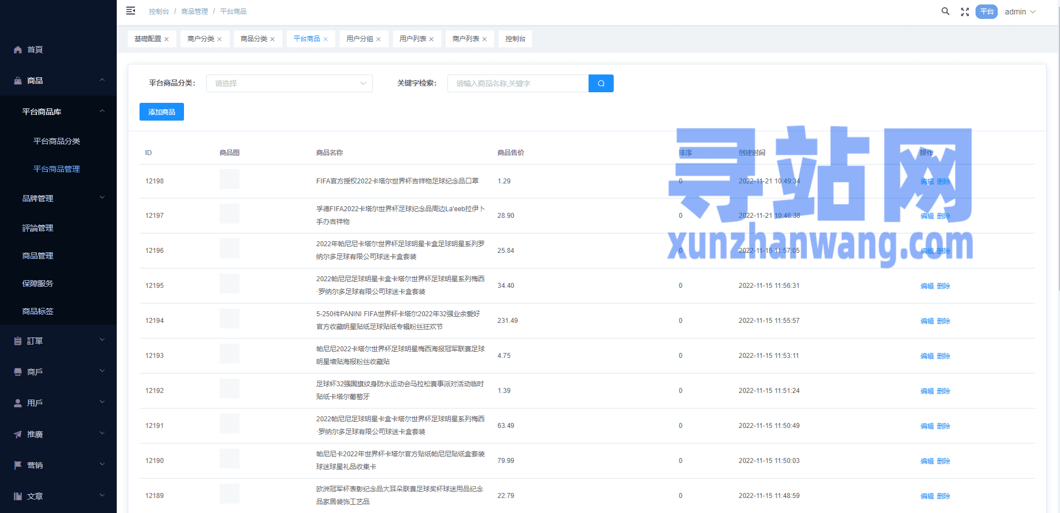Click 删除 for product 12194
Viewport: 1060px width, 513px height.
pyautogui.click(x=943, y=321)
